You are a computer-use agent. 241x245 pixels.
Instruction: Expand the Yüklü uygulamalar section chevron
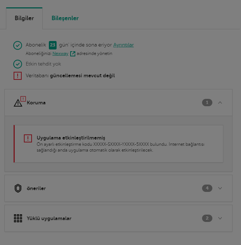220,218
